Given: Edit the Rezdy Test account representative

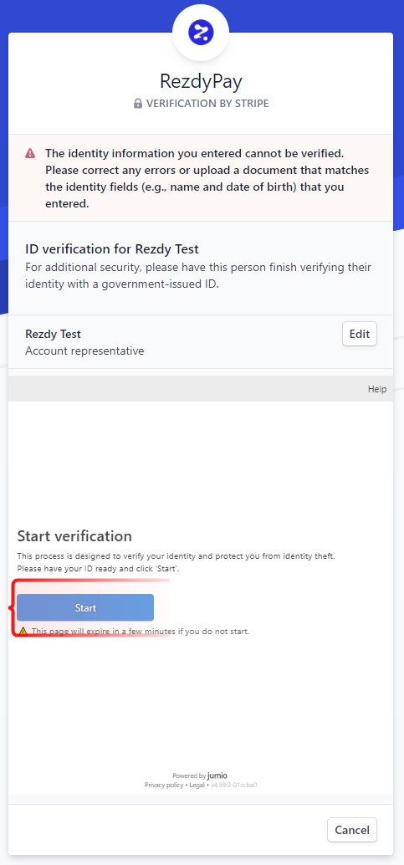Looking at the screenshot, I should click(x=360, y=334).
